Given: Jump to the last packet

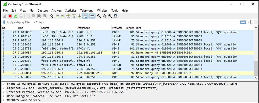Looking at the screenshot, I should click(x=79, y=16).
